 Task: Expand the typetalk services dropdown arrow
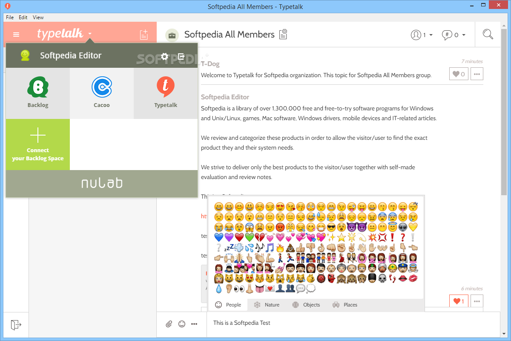point(90,34)
